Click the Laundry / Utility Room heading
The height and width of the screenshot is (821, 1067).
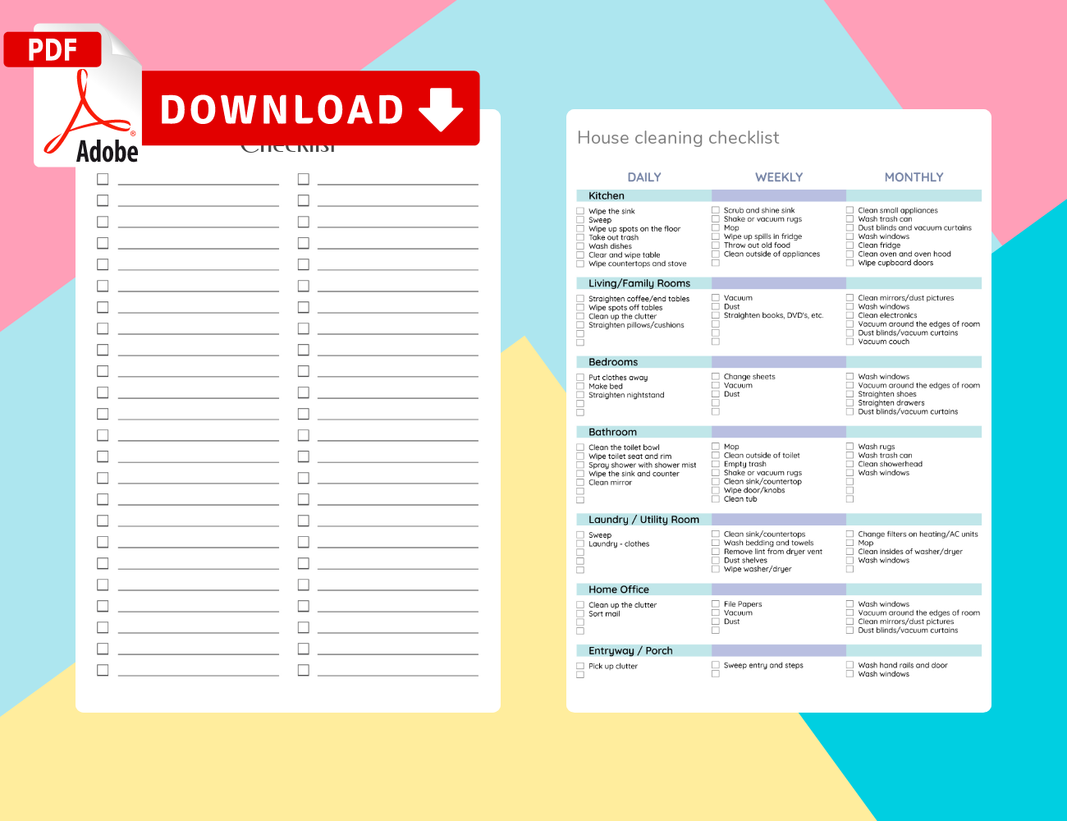(x=643, y=520)
